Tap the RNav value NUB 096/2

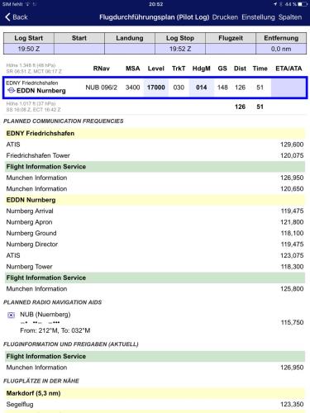(x=101, y=88)
